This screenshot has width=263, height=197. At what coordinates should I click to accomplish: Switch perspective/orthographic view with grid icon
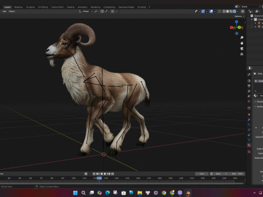[x=242, y=54]
